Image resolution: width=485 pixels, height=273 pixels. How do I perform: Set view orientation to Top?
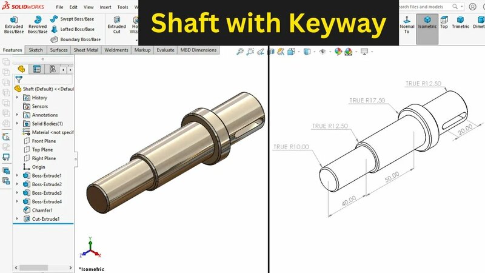point(444,22)
